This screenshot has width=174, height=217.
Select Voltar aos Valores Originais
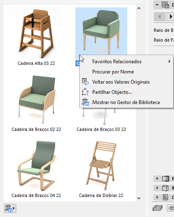pos(126,82)
